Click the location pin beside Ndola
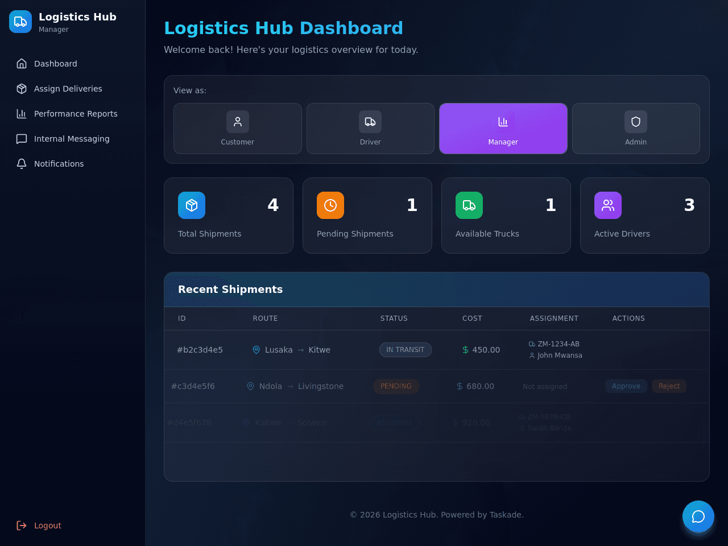This screenshot has width=728, height=546. point(250,386)
